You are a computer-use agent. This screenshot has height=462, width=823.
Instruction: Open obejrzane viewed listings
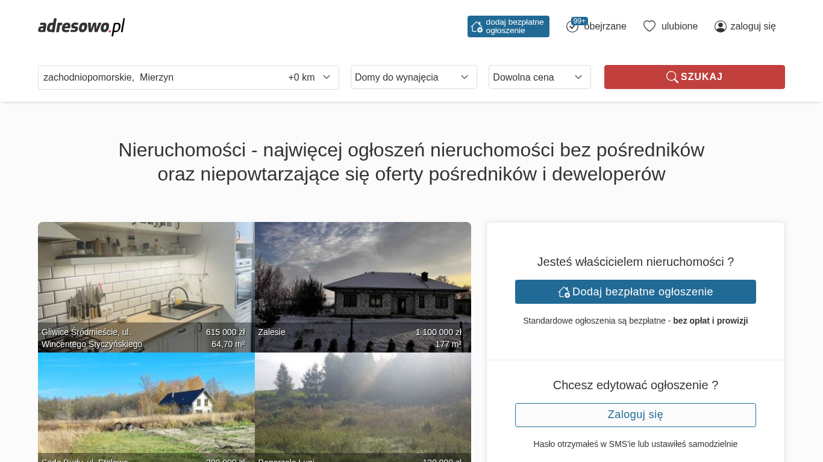[605, 26]
